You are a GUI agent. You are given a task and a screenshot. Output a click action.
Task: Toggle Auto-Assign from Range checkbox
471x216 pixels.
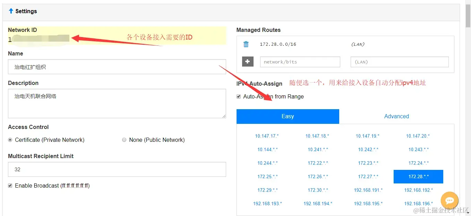tap(239, 96)
